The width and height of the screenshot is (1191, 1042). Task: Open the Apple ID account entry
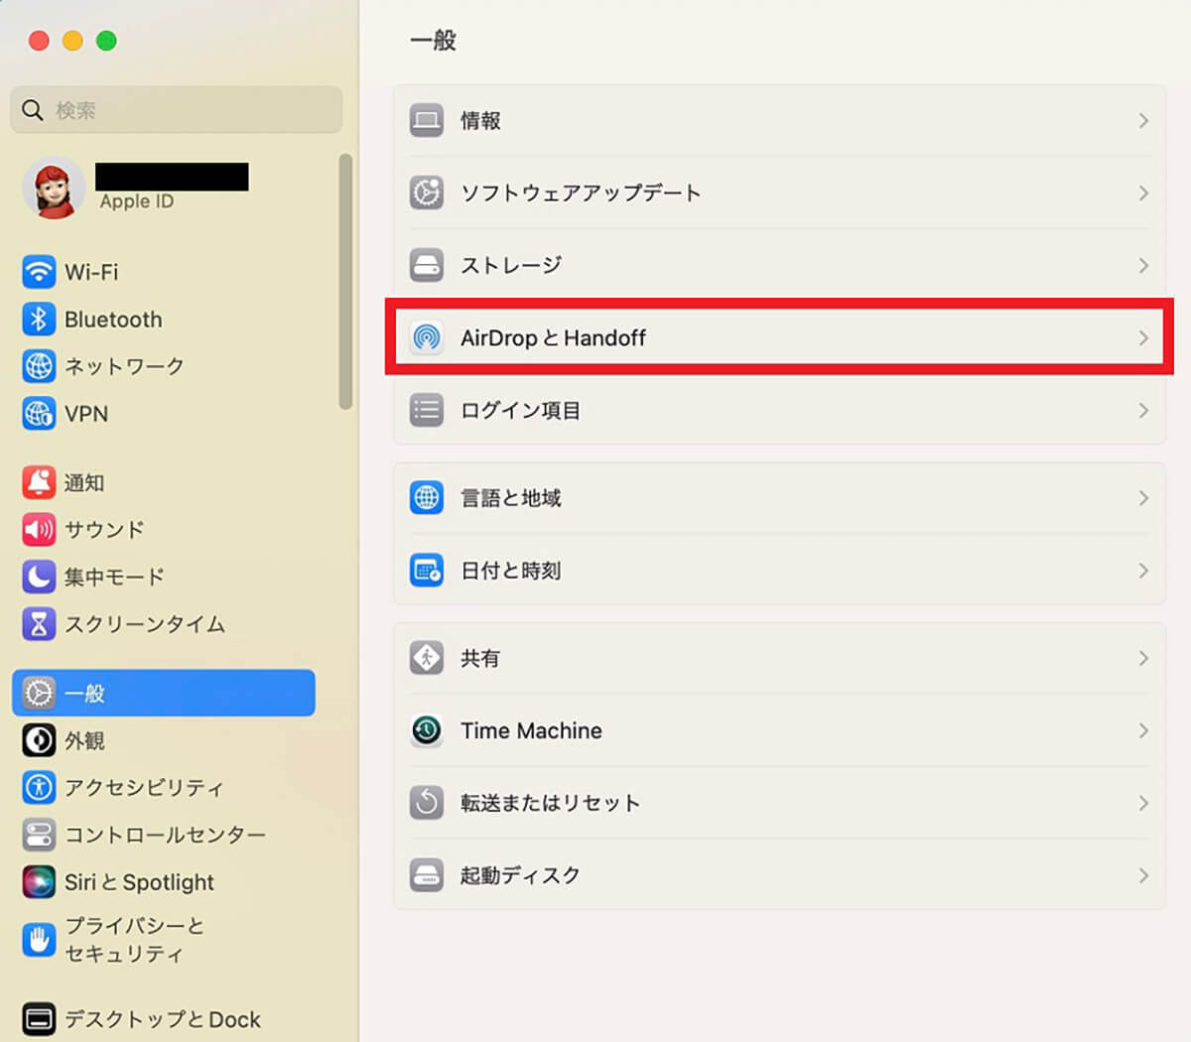point(137,189)
